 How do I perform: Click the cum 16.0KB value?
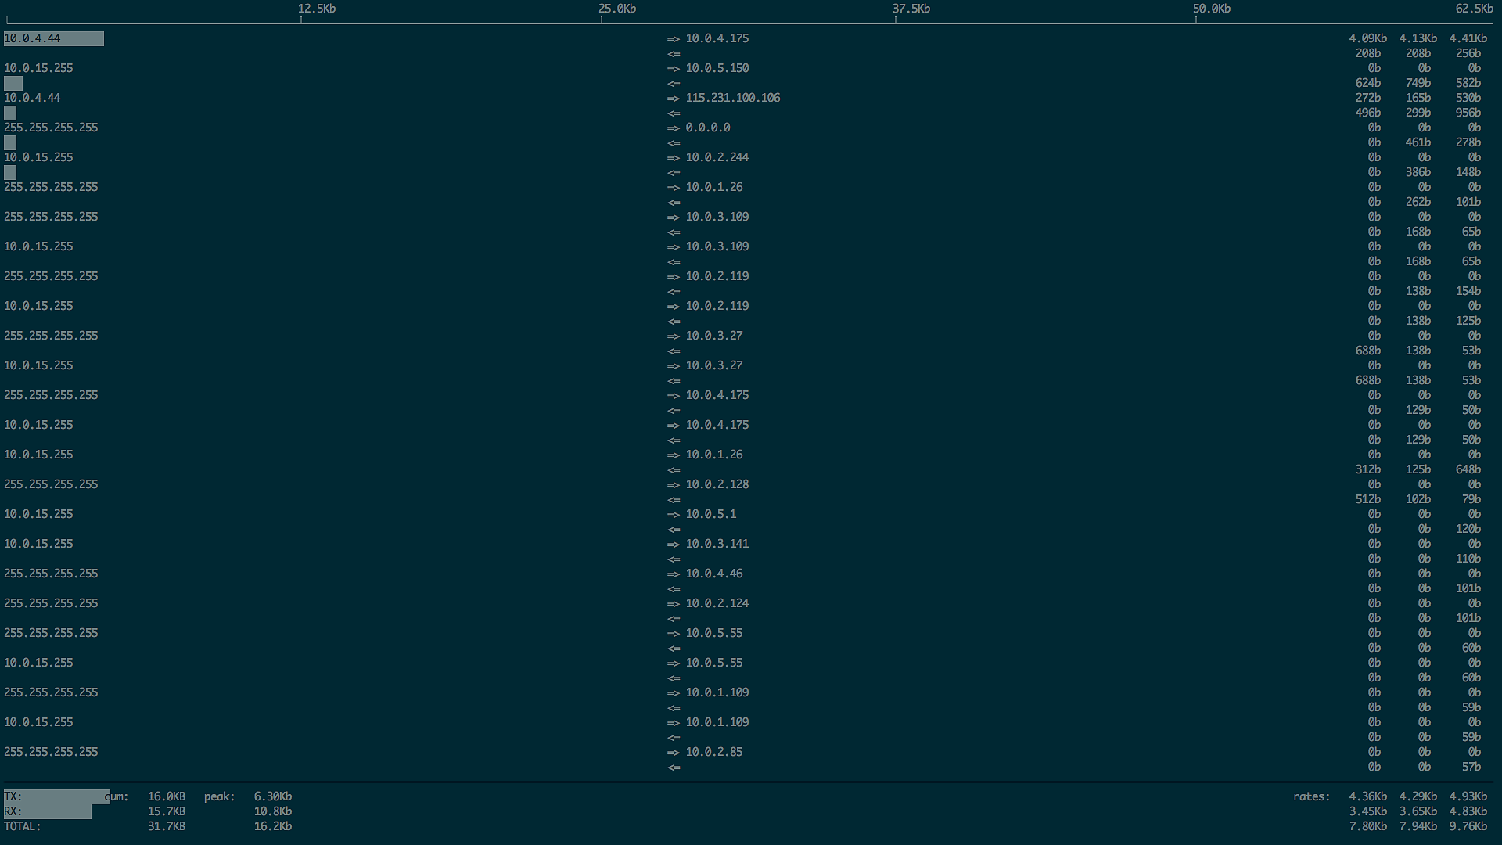point(166,796)
